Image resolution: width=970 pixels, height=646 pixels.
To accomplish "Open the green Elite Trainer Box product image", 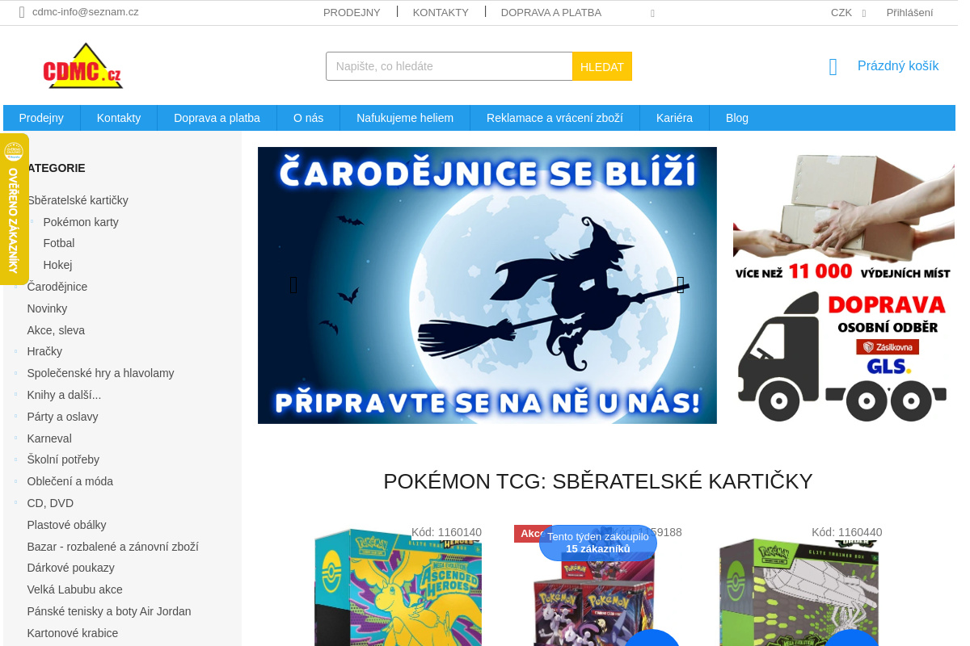I will [799, 591].
